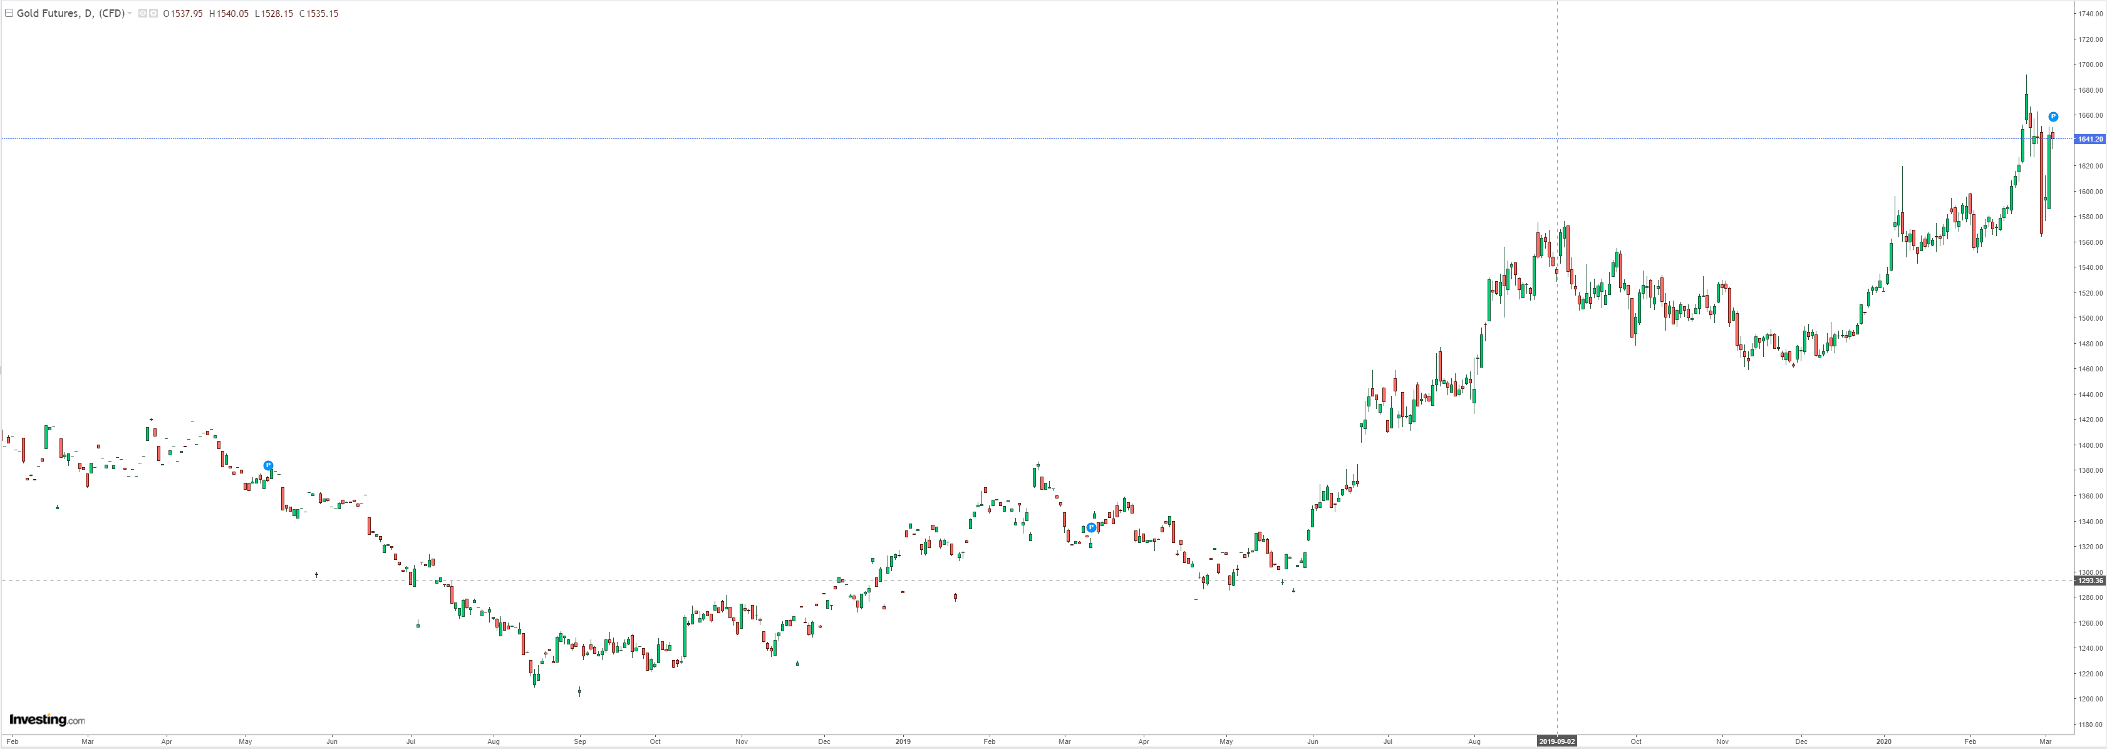Click the Close value 1535.15 in legend
Screen dimensions: 2107x749
pyautogui.click(x=323, y=14)
